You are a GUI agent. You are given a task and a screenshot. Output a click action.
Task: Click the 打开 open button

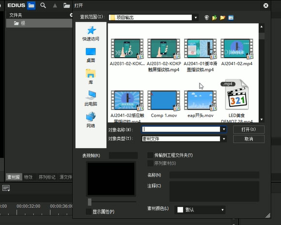click(249, 129)
